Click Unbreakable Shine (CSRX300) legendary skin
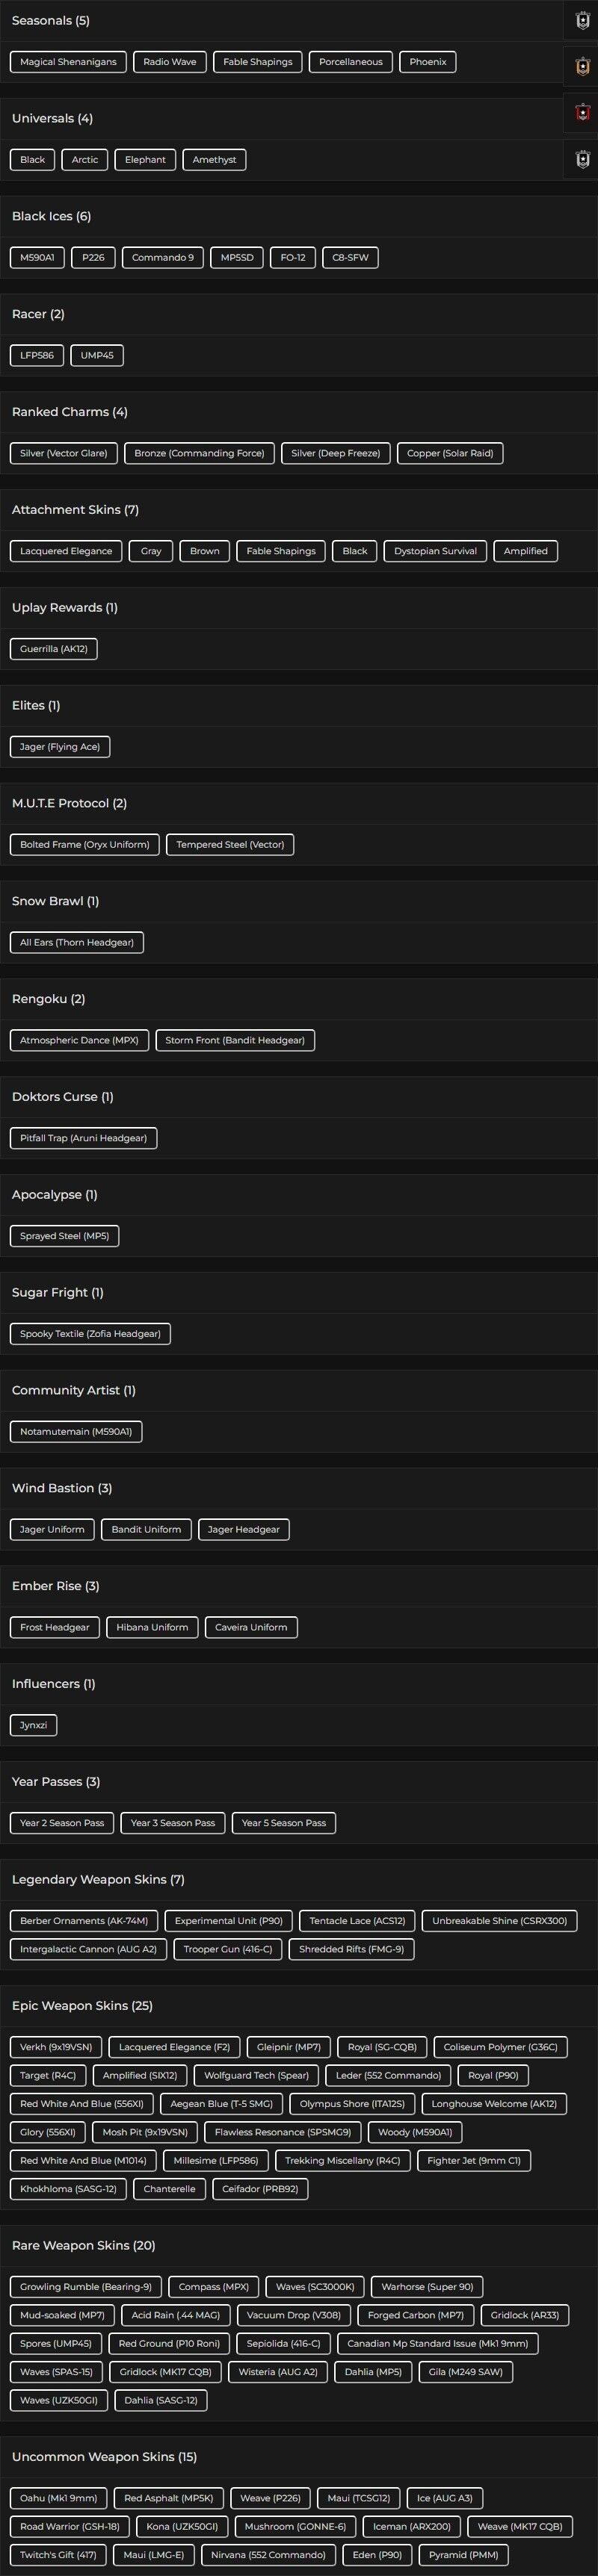598x2576 pixels. point(499,1921)
